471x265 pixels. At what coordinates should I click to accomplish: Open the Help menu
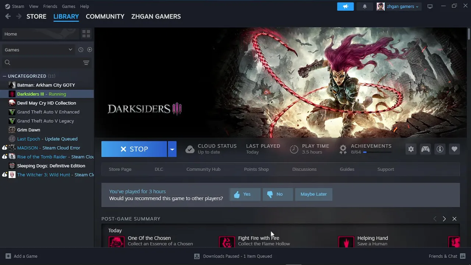coord(85,6)
